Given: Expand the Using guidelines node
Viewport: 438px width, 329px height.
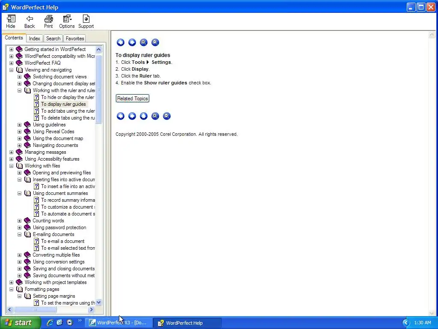Looking at the screenshot, I should [x=19, y=125].
